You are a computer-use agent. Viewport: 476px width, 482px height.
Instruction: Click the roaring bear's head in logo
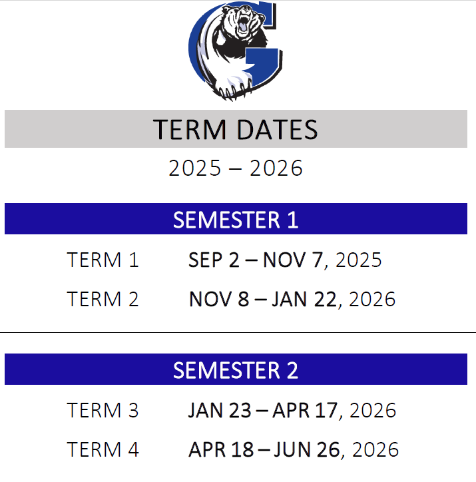pos(243,21)
